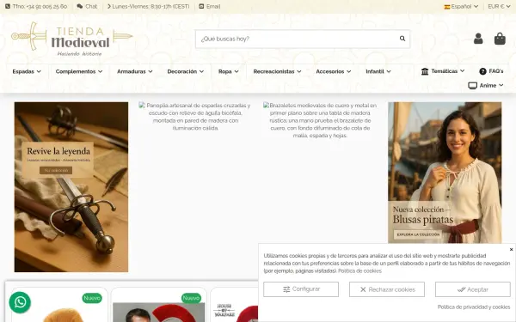The image size is (516, 322).
Task: Click the Rechazar cookies button
Action: 387,289
